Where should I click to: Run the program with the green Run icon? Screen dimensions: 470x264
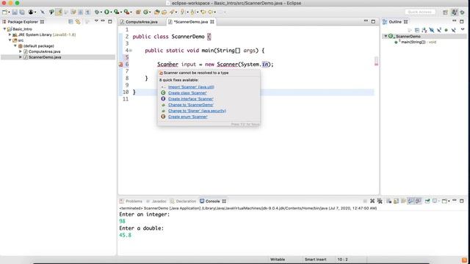106,12
